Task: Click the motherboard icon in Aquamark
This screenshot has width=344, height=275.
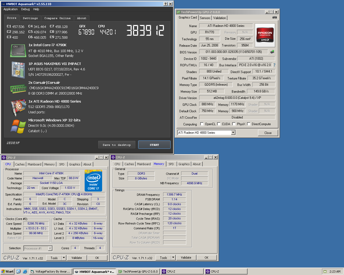Action: [18, 70]
